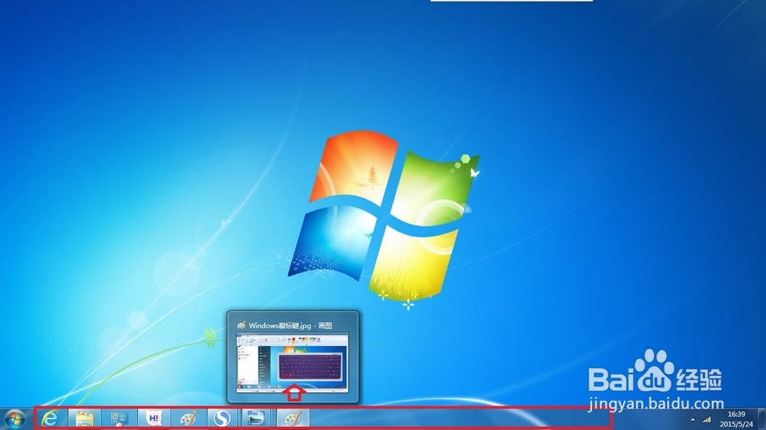Screen dimensions: 766x430
Task: Launch the Sogou browser S icon
Action: (223, 419)
